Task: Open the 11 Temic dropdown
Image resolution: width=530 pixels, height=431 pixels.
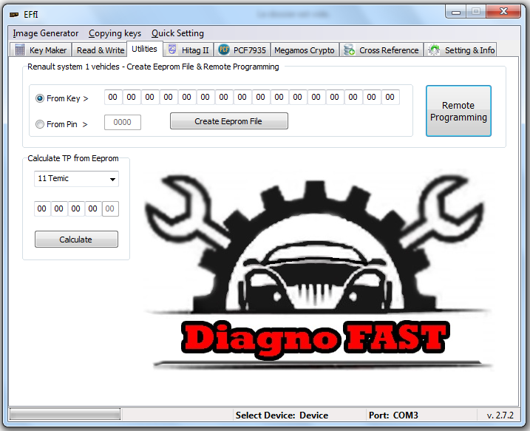Action: (76, 179)
